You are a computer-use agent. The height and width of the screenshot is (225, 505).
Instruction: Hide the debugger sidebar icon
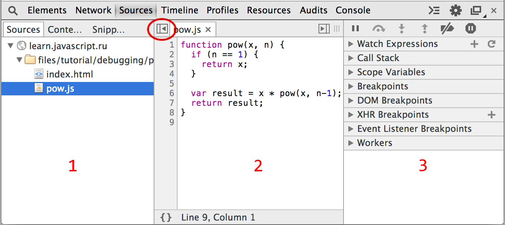coord(324,29)
